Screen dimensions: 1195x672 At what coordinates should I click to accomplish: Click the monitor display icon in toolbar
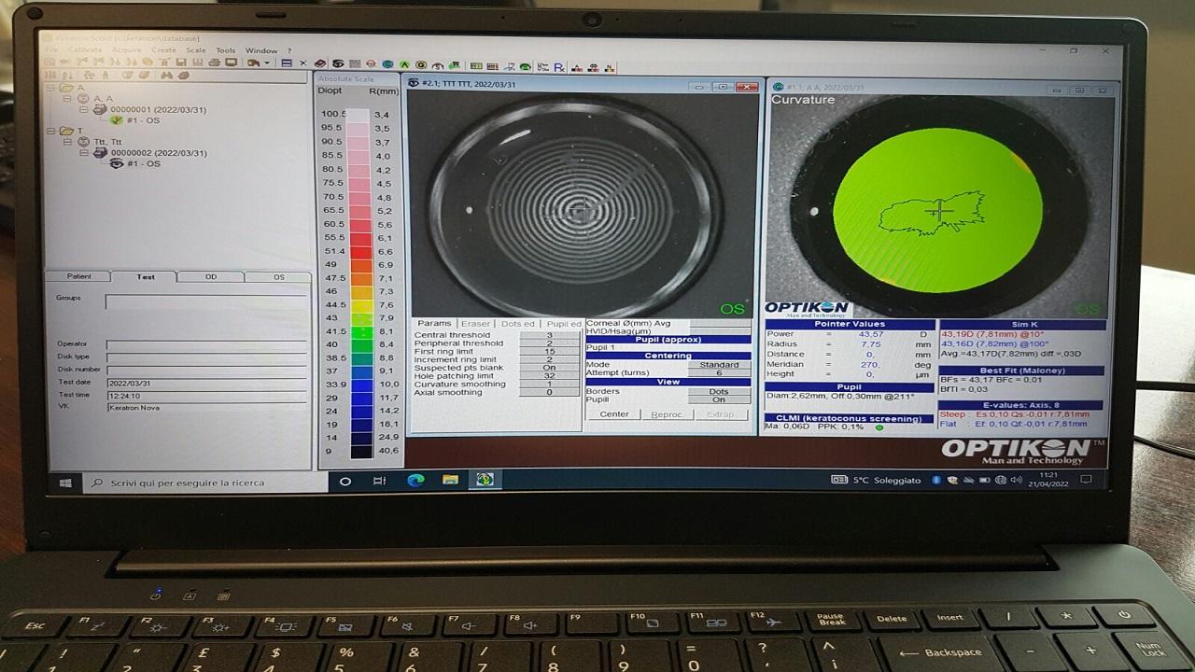pyautogui.click(x=231, y=63)
